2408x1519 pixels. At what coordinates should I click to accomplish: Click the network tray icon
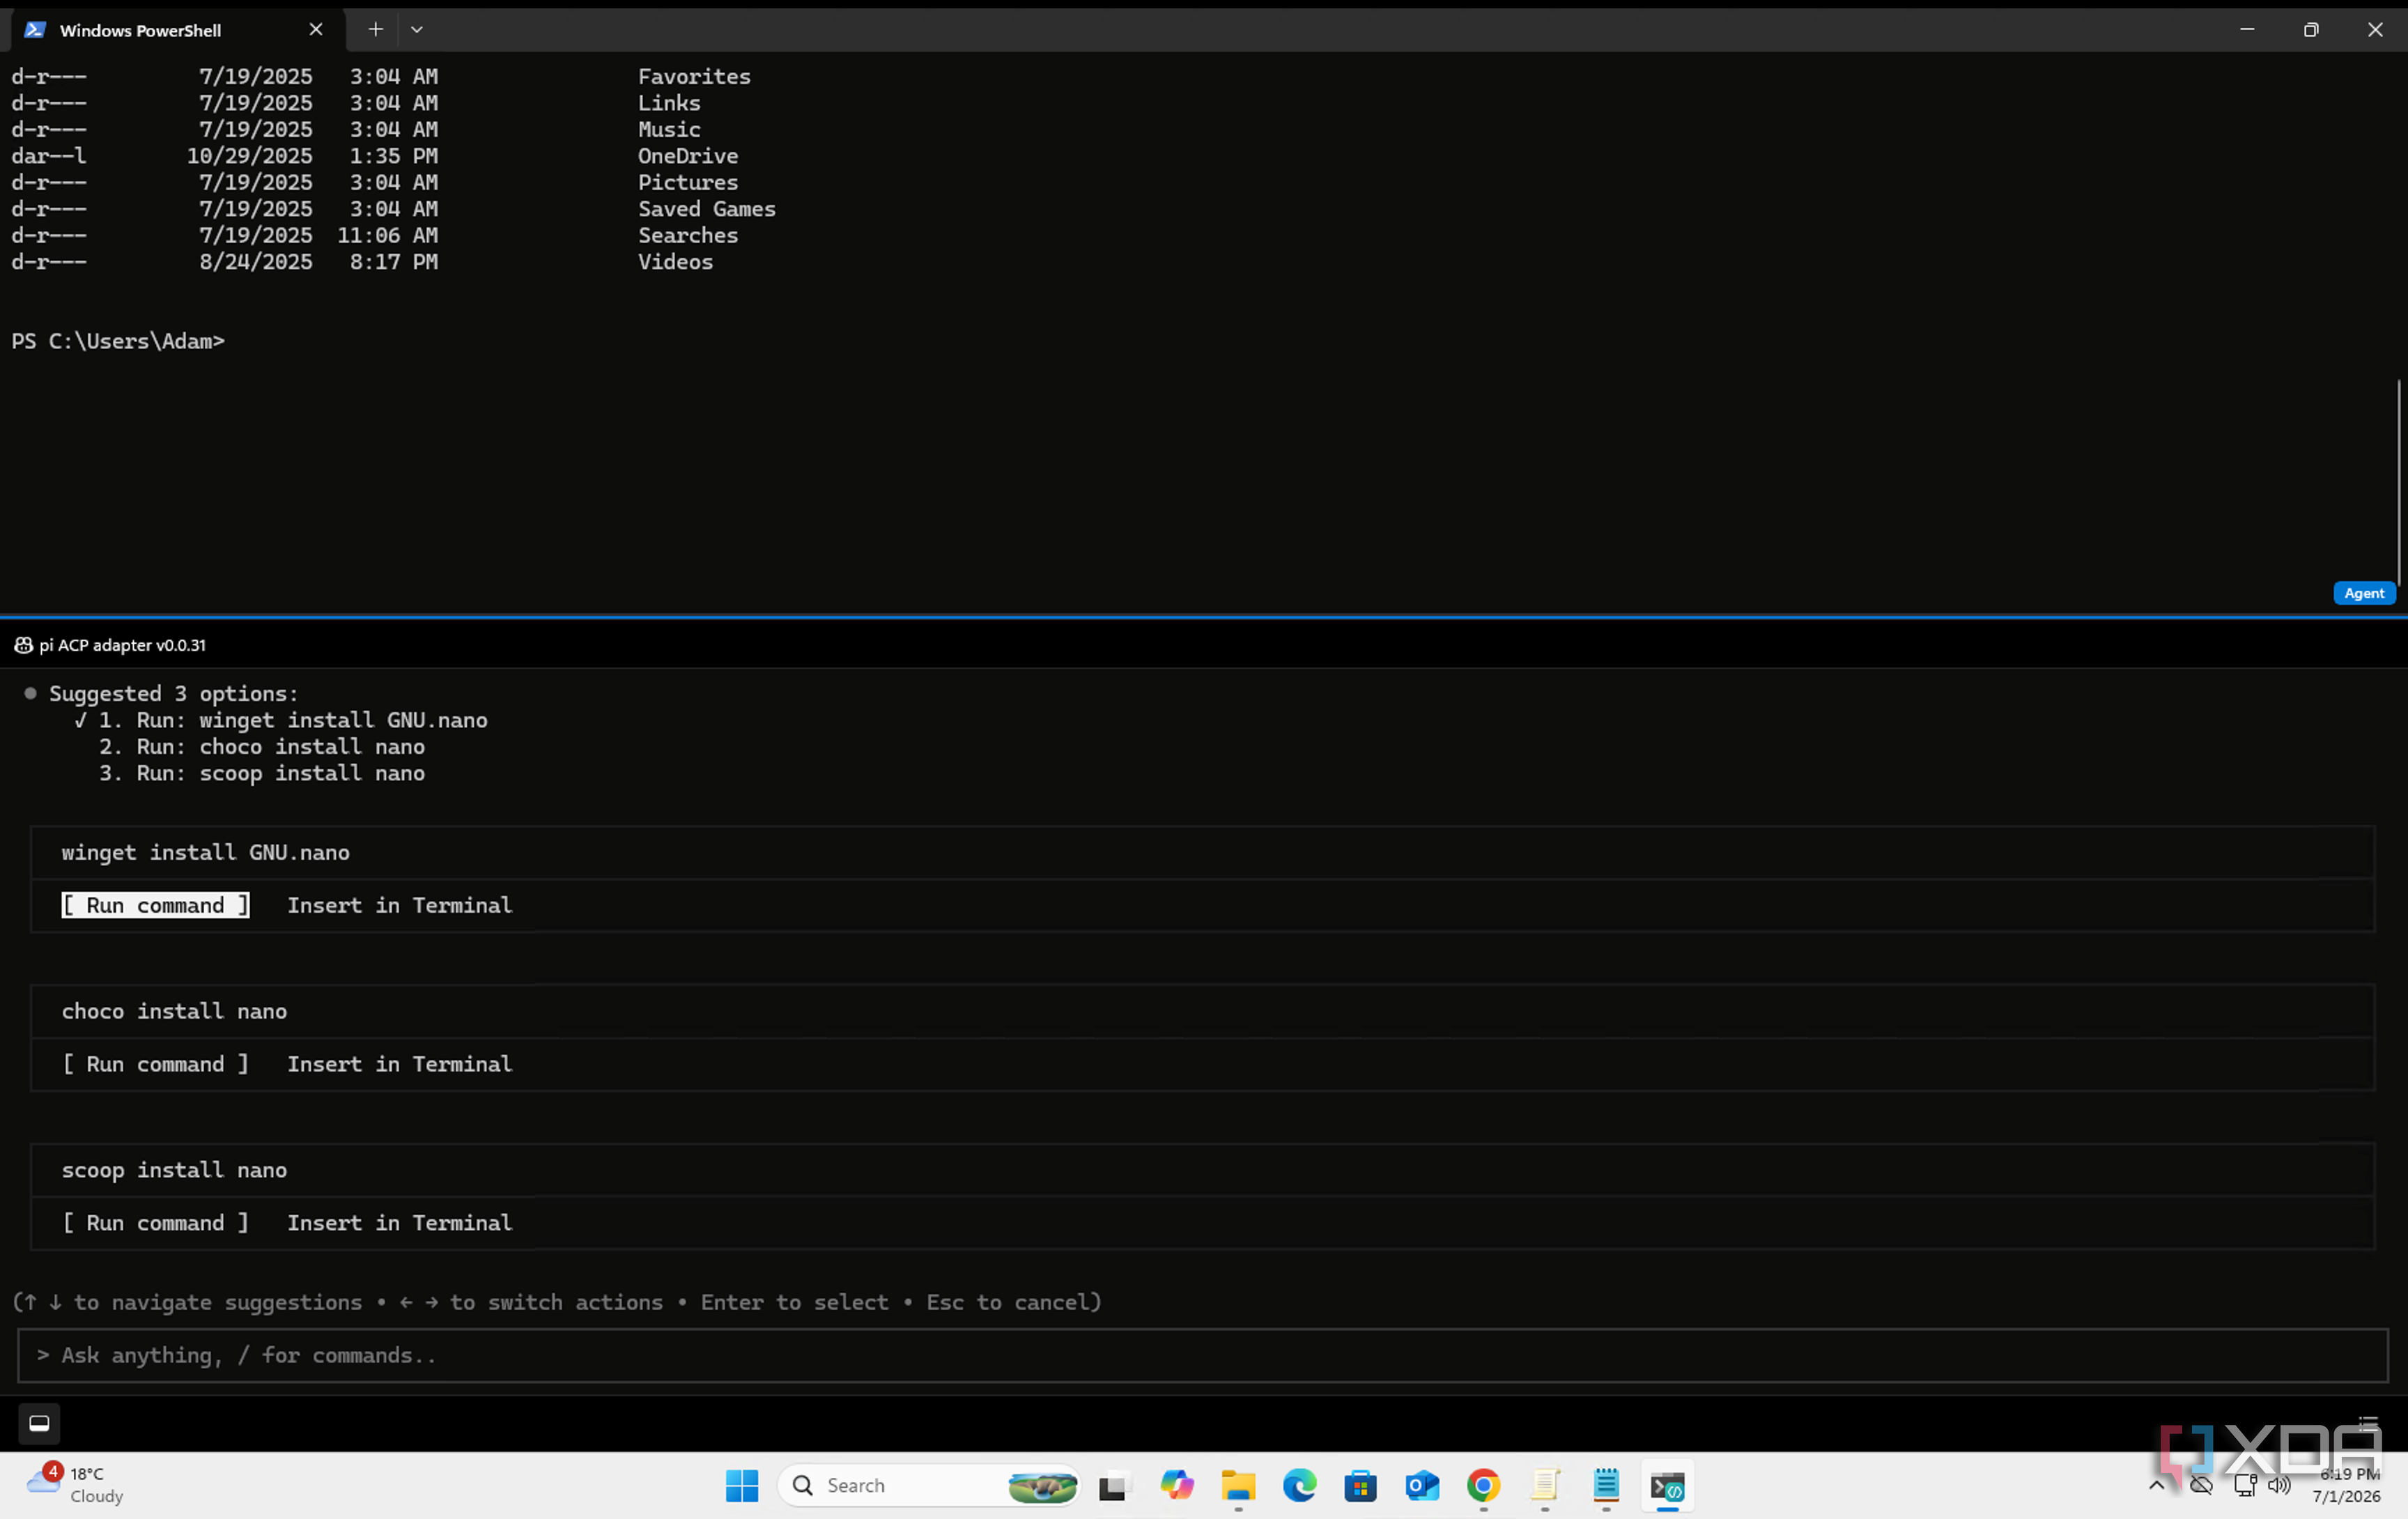tap(2245, 1486)
